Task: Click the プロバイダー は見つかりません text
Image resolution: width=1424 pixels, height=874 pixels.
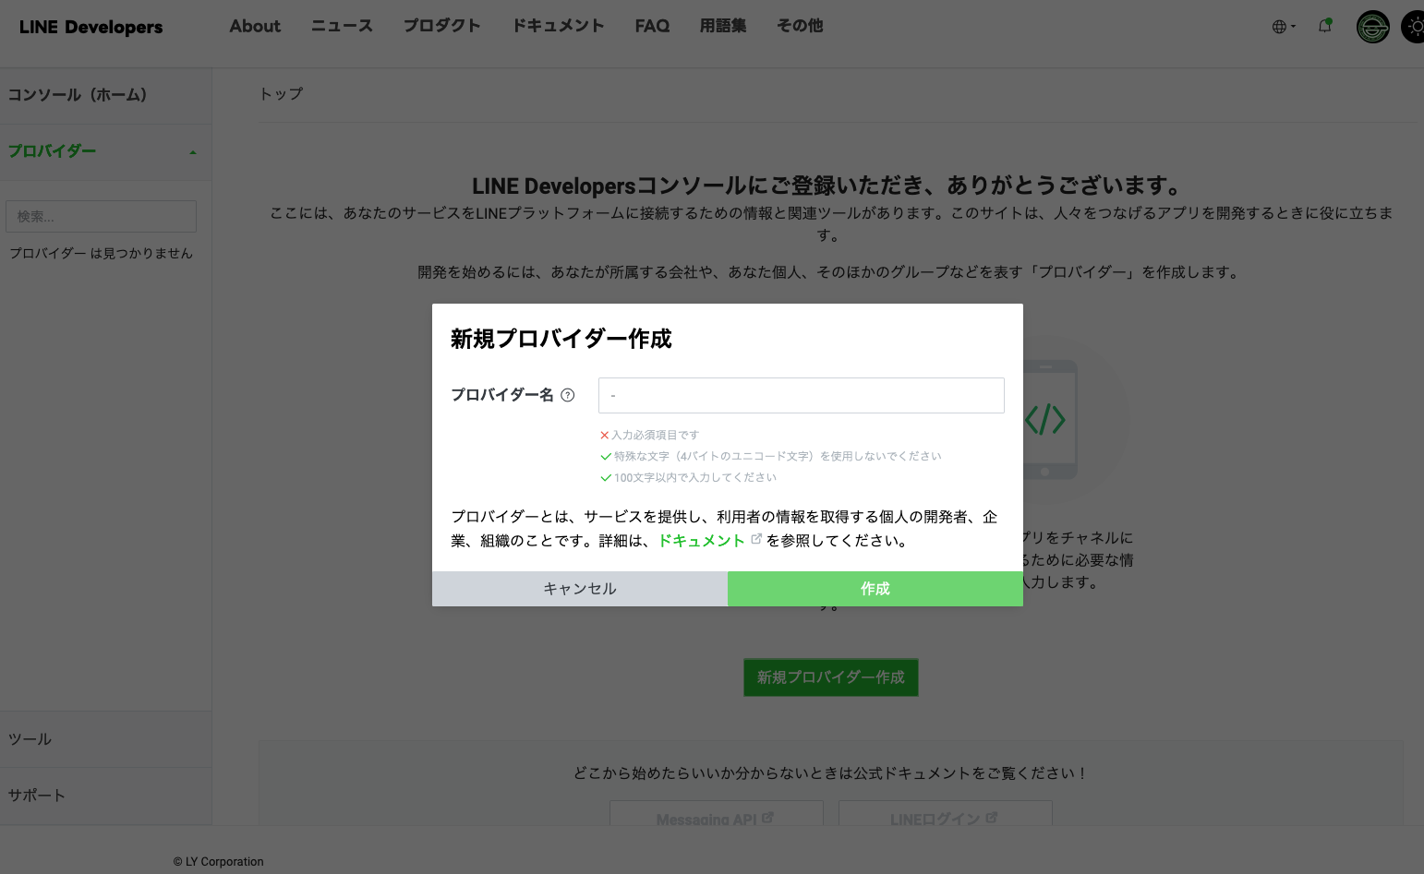Action: [101, 253]
